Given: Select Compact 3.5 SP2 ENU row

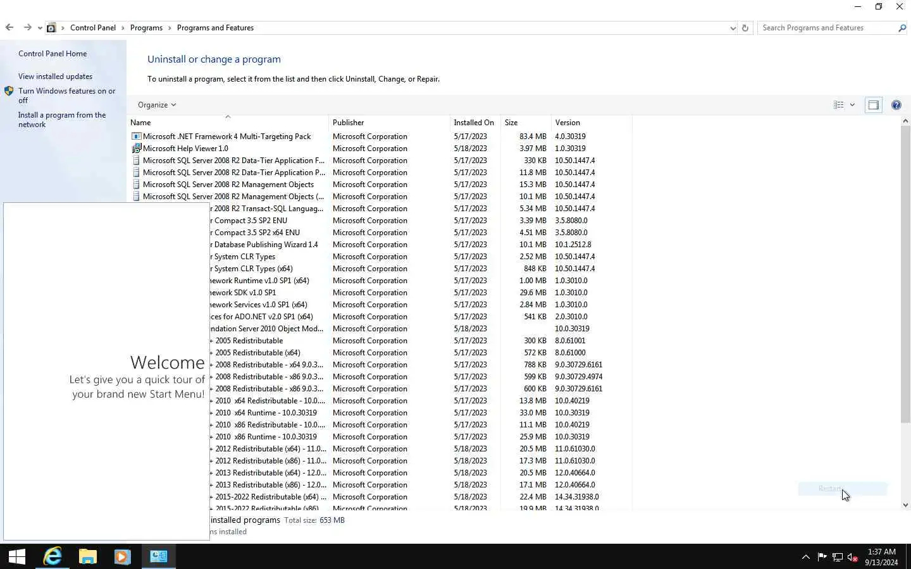Looking at the screenshot, I should (421, 221).
